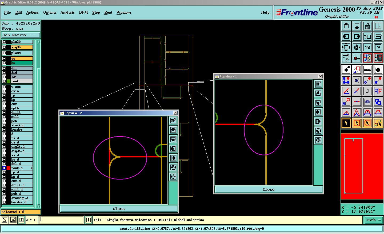Screen dimensions: 384x234
Task: Toggle the rout layer checkbox
Action: click(x=4, y=81)
